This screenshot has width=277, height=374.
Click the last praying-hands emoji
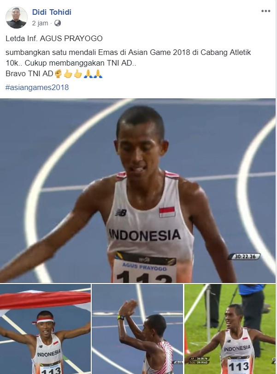point(98,74)
